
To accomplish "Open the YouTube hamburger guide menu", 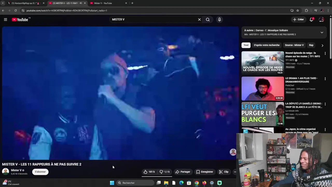I will click(x=5, y=19).
